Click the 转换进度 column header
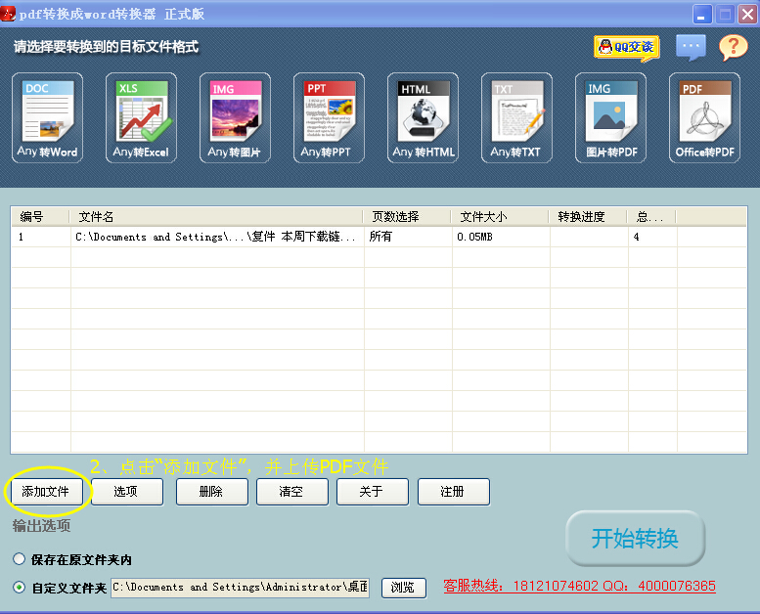Screen dimensions: 760x614 (x=589, y=217)
